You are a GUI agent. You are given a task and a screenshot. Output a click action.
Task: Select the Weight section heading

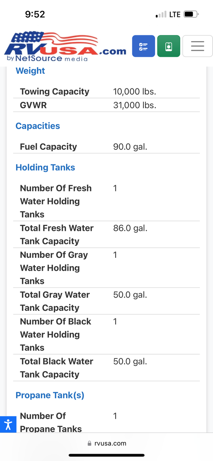coord(30,71)
